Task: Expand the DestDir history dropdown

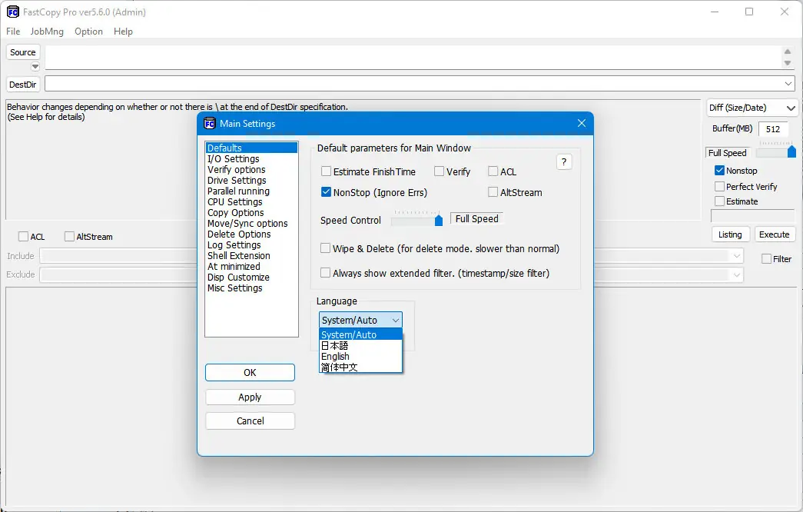Action: [x=788, y=84]
